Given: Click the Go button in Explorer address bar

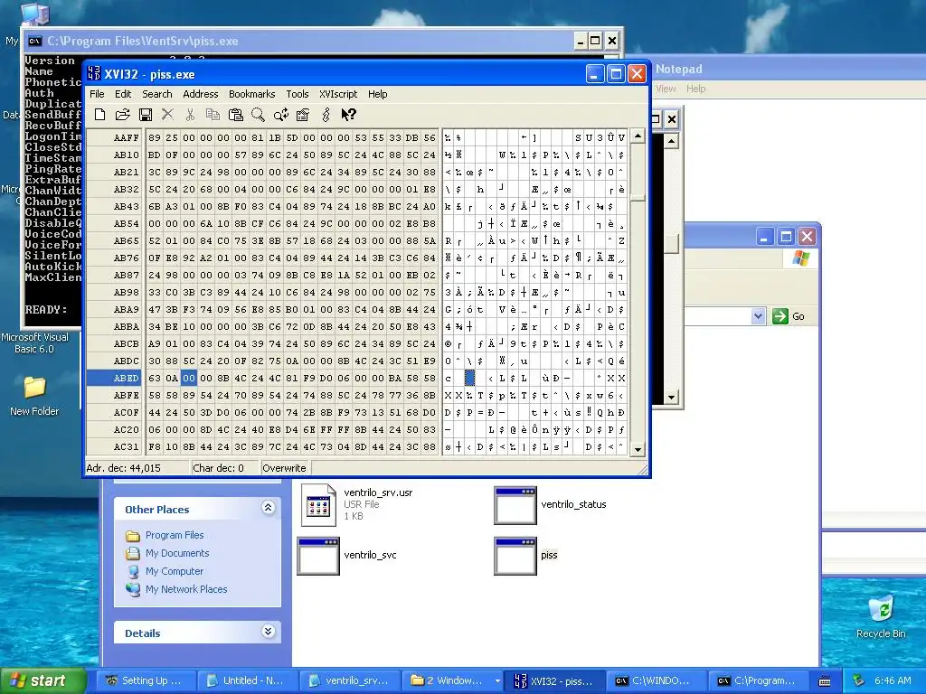Looking at the screenshot, I should [789, 316].
